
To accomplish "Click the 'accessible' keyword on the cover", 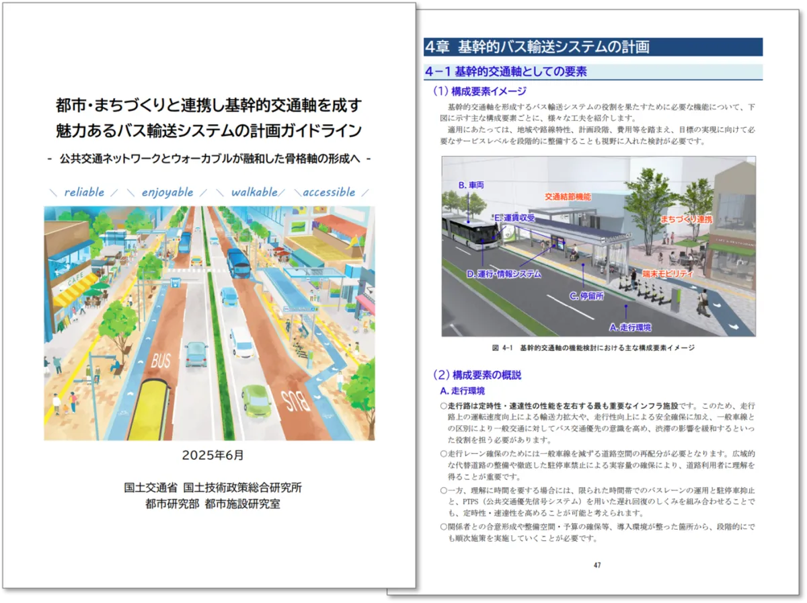I will pos(329,192).
